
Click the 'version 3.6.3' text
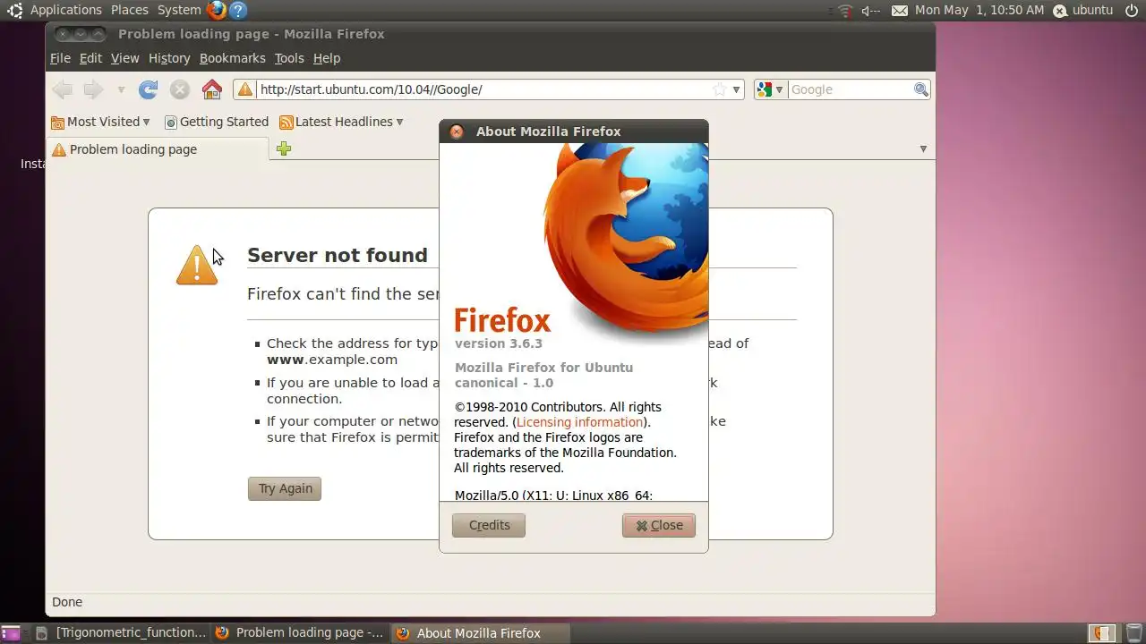(x=499, y=343)
